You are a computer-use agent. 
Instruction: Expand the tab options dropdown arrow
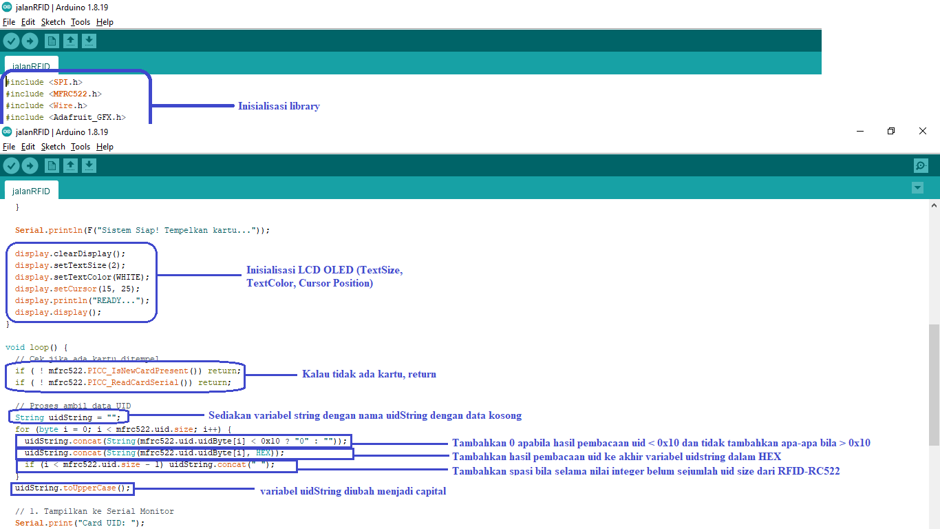pos(917,188)
